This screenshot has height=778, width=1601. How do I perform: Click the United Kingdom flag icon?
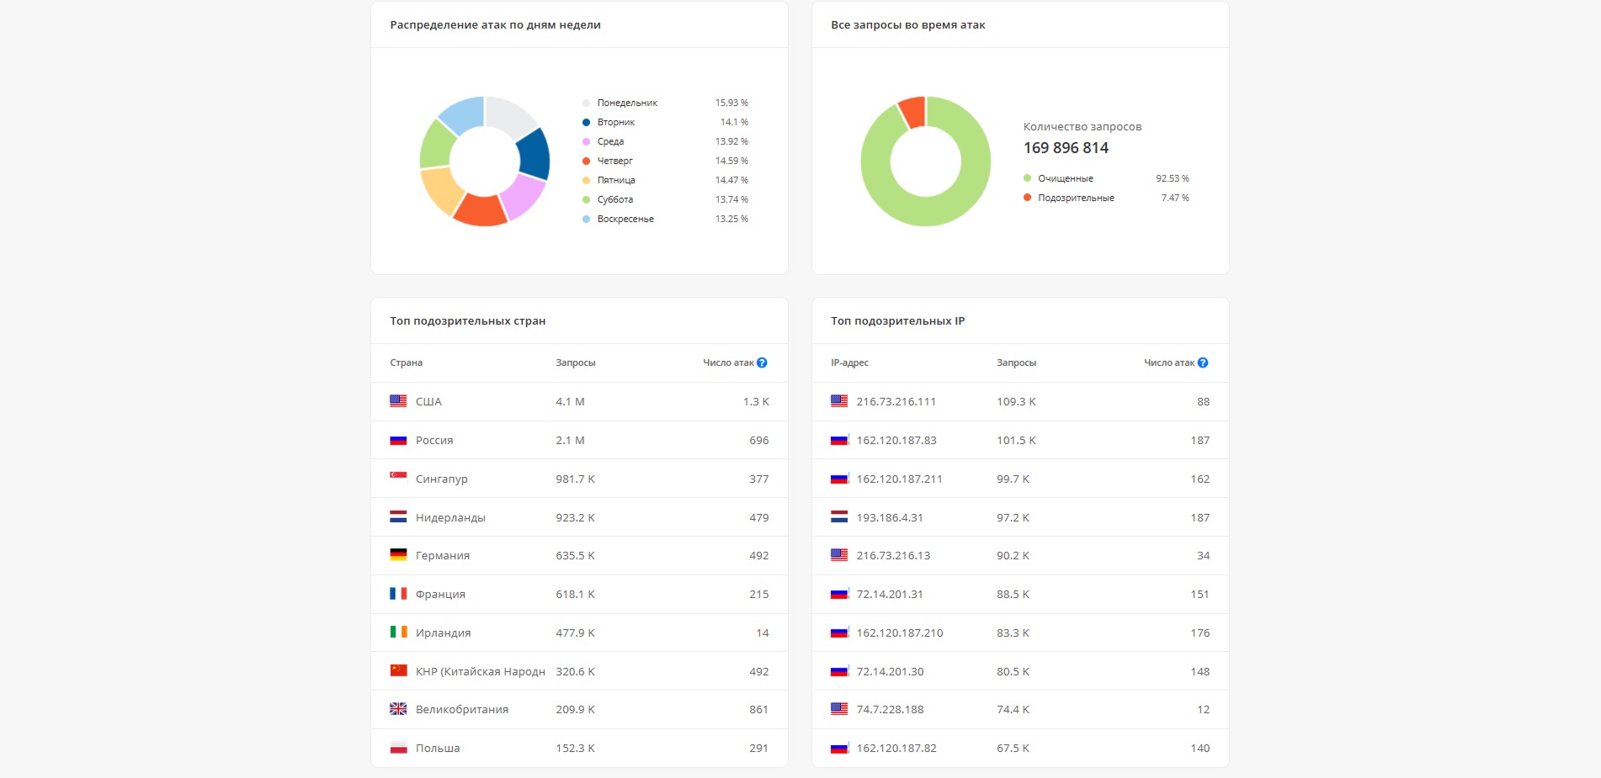coord(398,709)
